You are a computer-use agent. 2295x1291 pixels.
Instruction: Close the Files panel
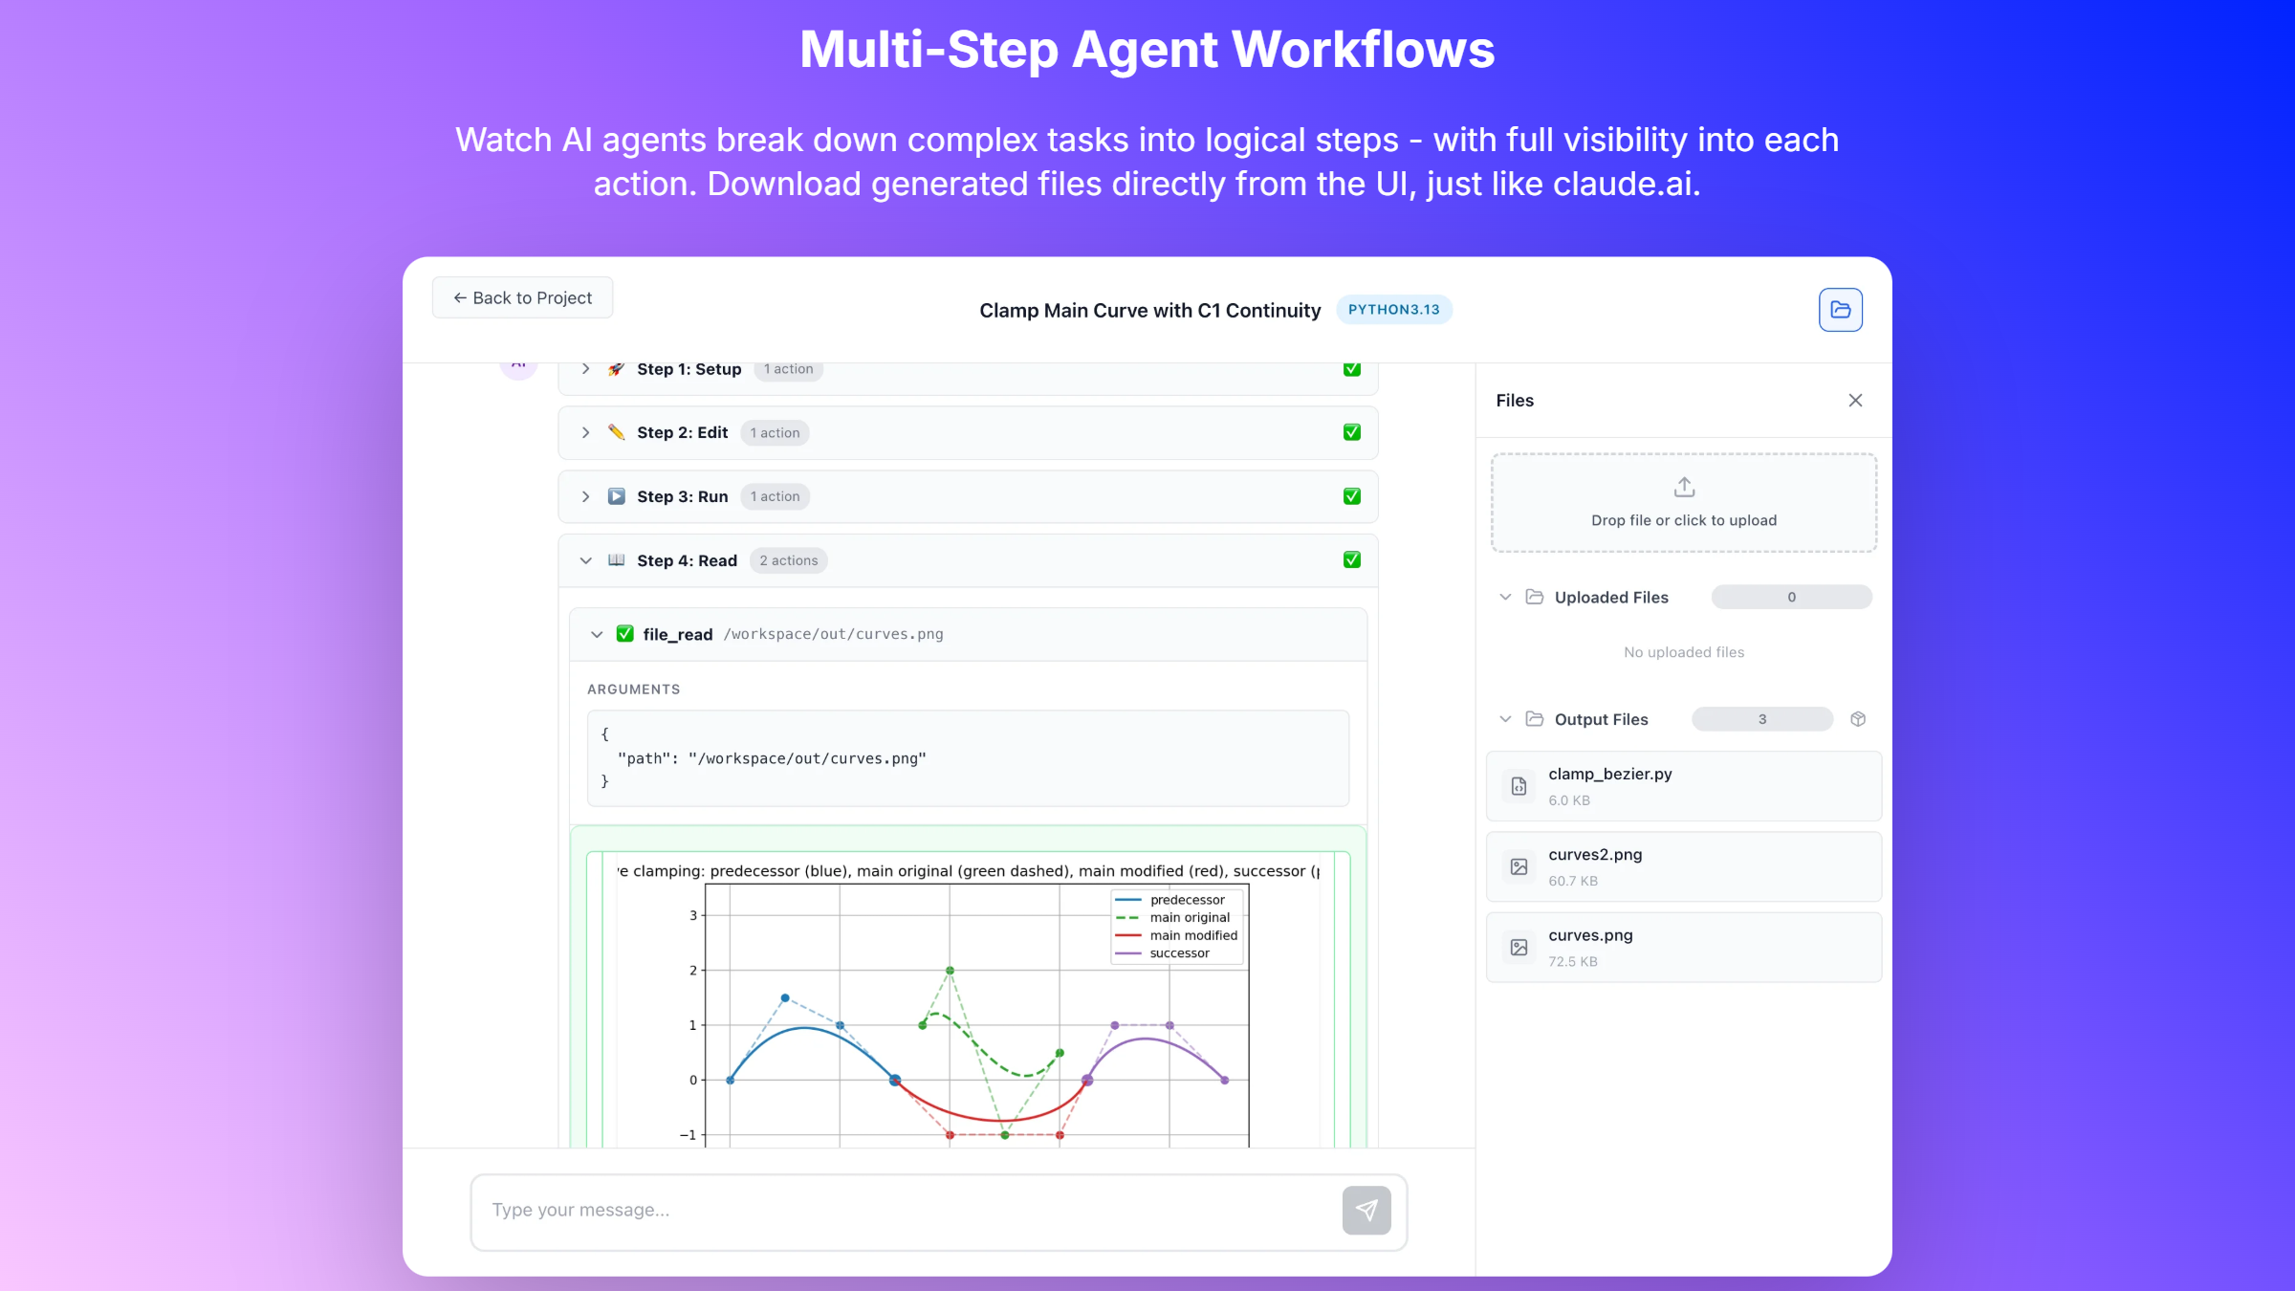pyautogui.click(x=1855, y=400)
